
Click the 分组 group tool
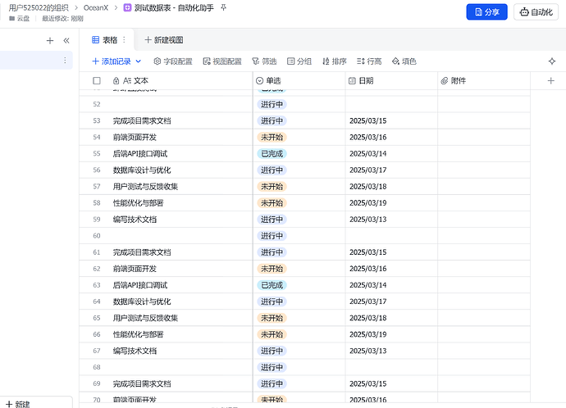(x=299, y=61)
